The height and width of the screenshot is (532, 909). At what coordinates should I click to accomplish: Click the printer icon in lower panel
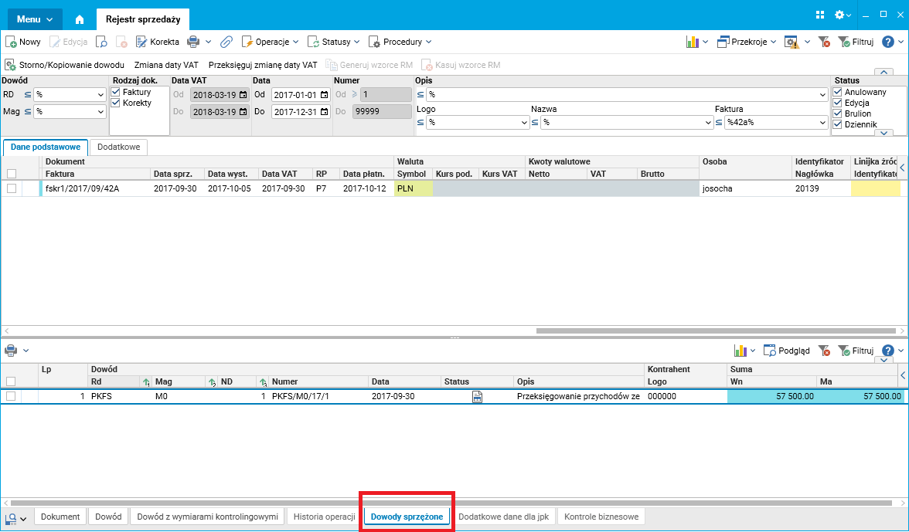[x=11, y=351]
